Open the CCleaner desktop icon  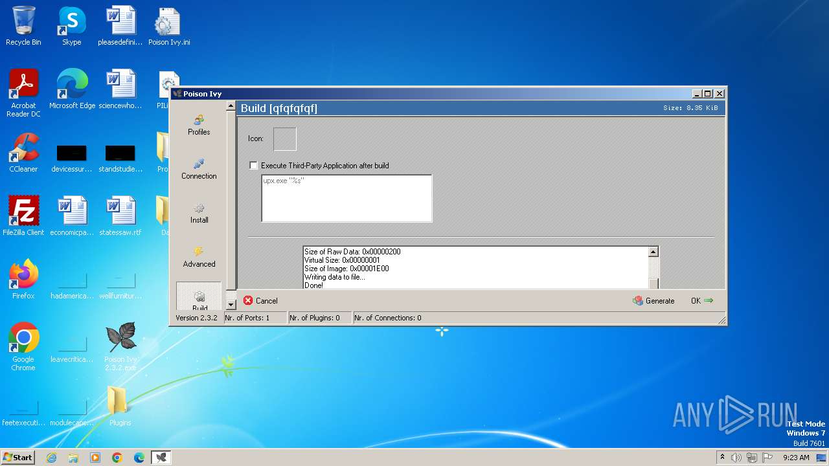tap(23, 153)
